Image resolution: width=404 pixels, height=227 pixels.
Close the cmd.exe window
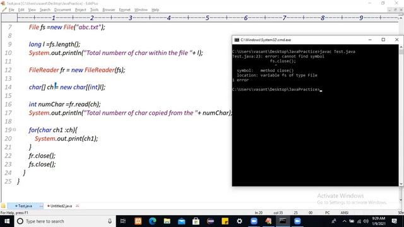[397, 40]
